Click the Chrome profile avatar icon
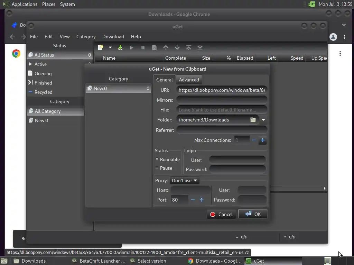The height and width of the screenshot is (265, 354). (x=333, y=37)
